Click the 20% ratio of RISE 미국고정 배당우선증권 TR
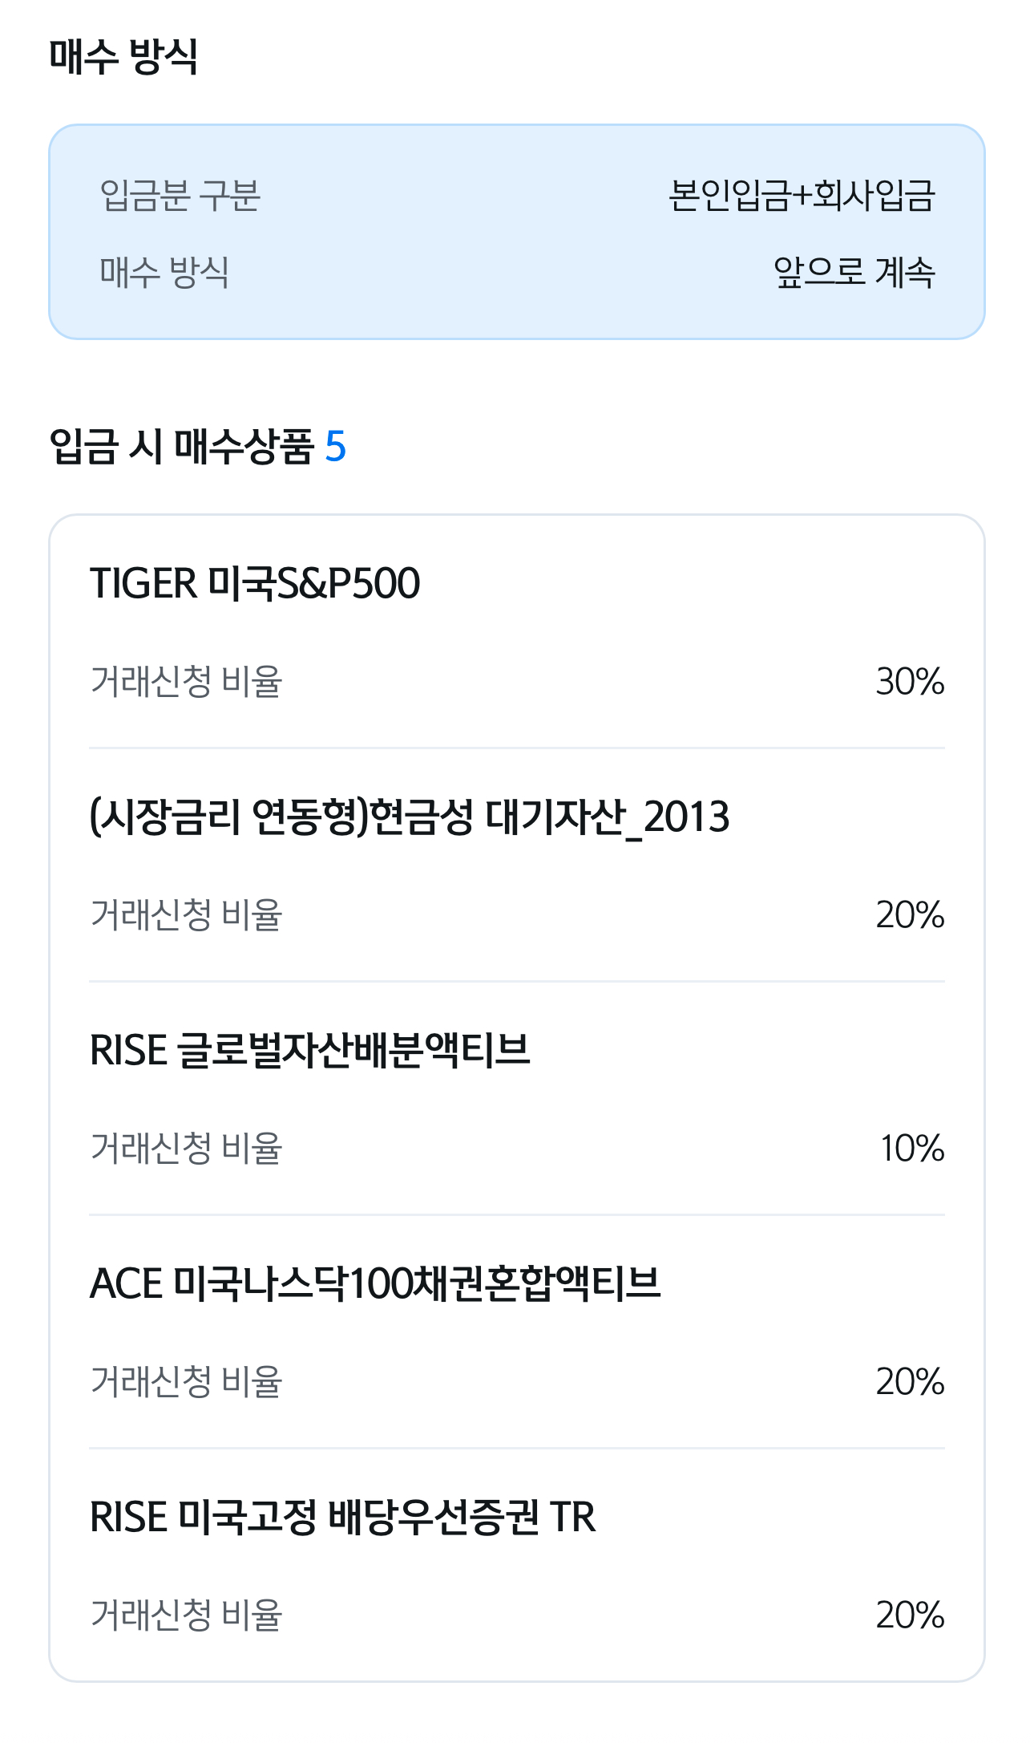This screenshot has height=1743, width=1034. coord(910,1615)
